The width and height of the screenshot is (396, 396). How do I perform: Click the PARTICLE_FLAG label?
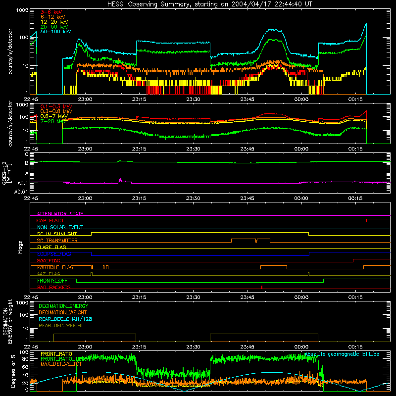(x=55, y=267)
